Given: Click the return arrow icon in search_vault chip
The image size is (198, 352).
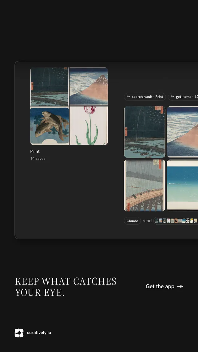Looking at the screenshot, I should (x=128, y=97).
